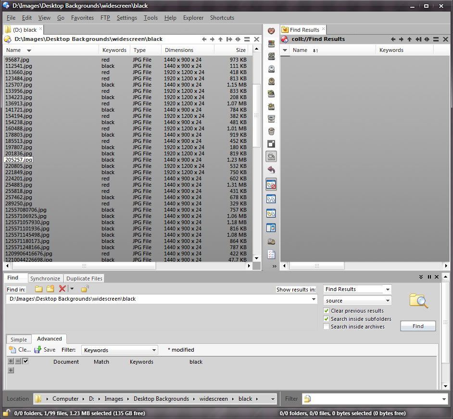Open the Keywords filter dropdown
The image size is (453, 419).
click(154, 350)
